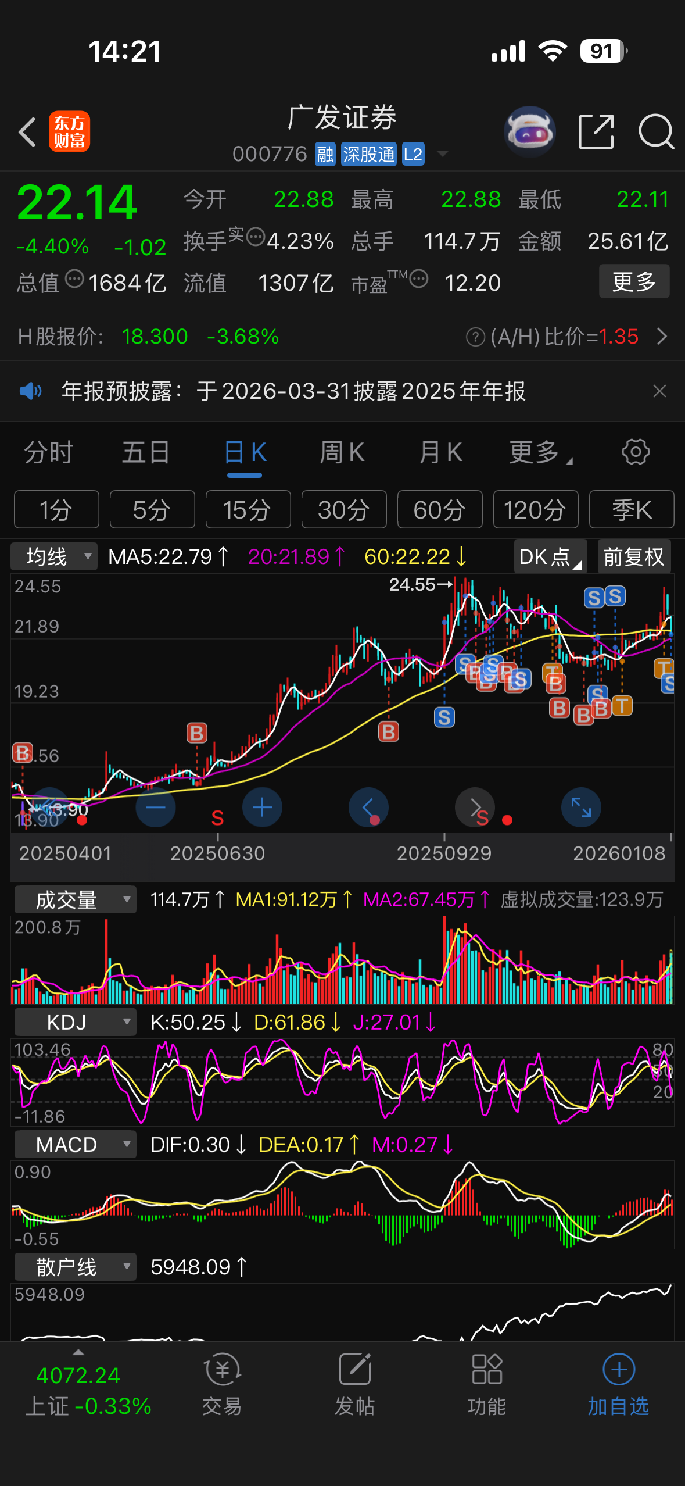Select the 15分 period button
This screenshot has height=1486, width=685.
pos(248,509)
